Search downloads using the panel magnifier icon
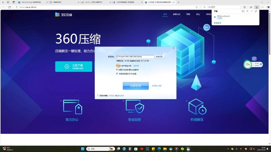Screen dimensions: 271x152 pos(247,11)
